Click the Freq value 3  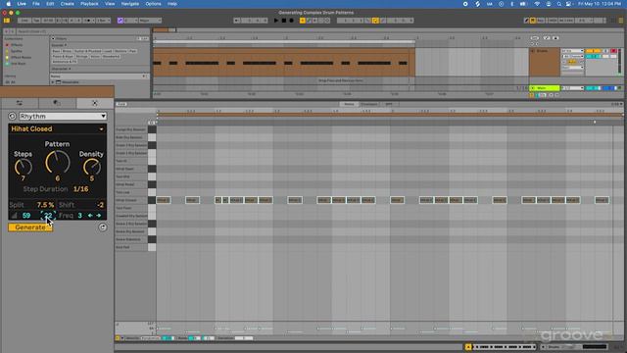point(80,216)
